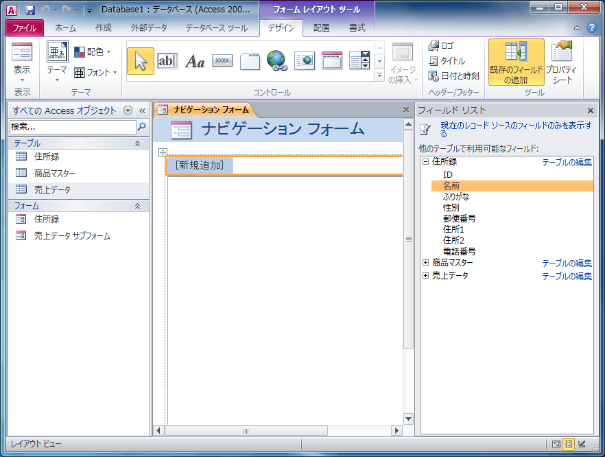Select the combo box control
605x457 pixels.
359,60
